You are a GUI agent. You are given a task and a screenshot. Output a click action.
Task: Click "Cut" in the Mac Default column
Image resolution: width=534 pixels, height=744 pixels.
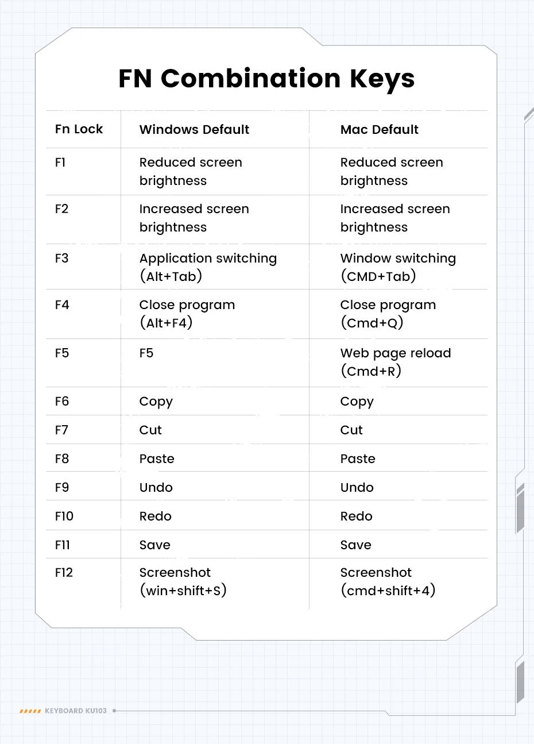[351, 430]
